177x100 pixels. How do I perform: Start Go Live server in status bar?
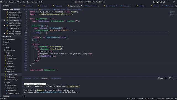170,99
